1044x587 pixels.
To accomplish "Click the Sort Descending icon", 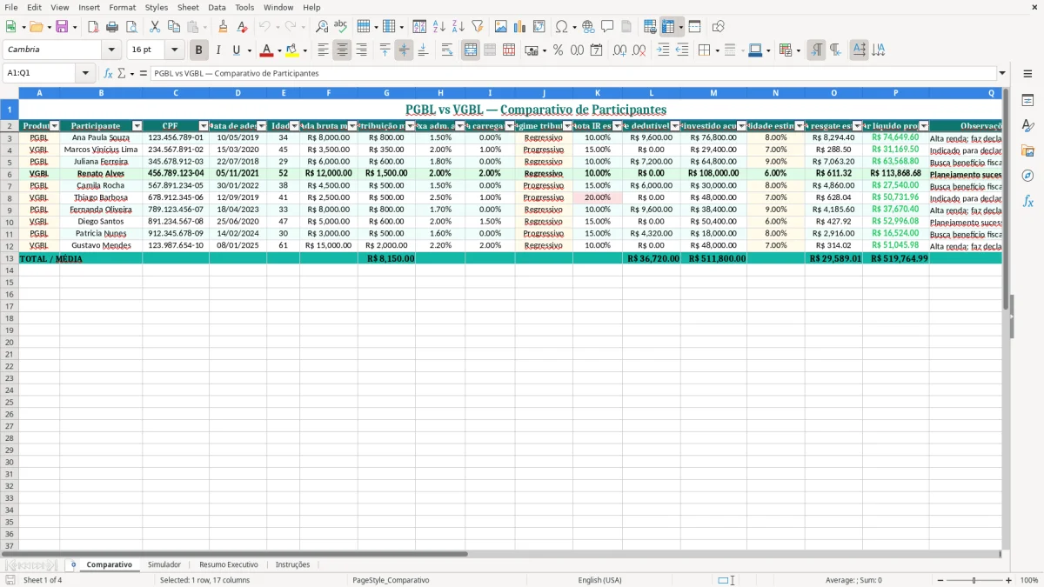I will (458, 27).
